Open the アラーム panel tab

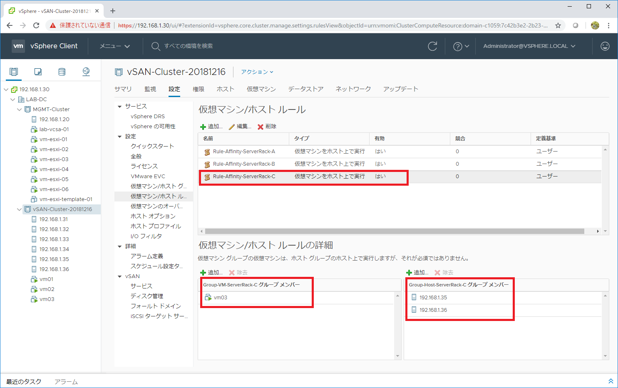click(x=66, y=382)
